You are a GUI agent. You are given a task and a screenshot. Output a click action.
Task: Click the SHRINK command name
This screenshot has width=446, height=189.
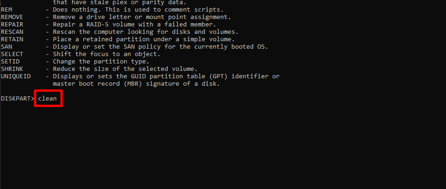click(12, 69)
